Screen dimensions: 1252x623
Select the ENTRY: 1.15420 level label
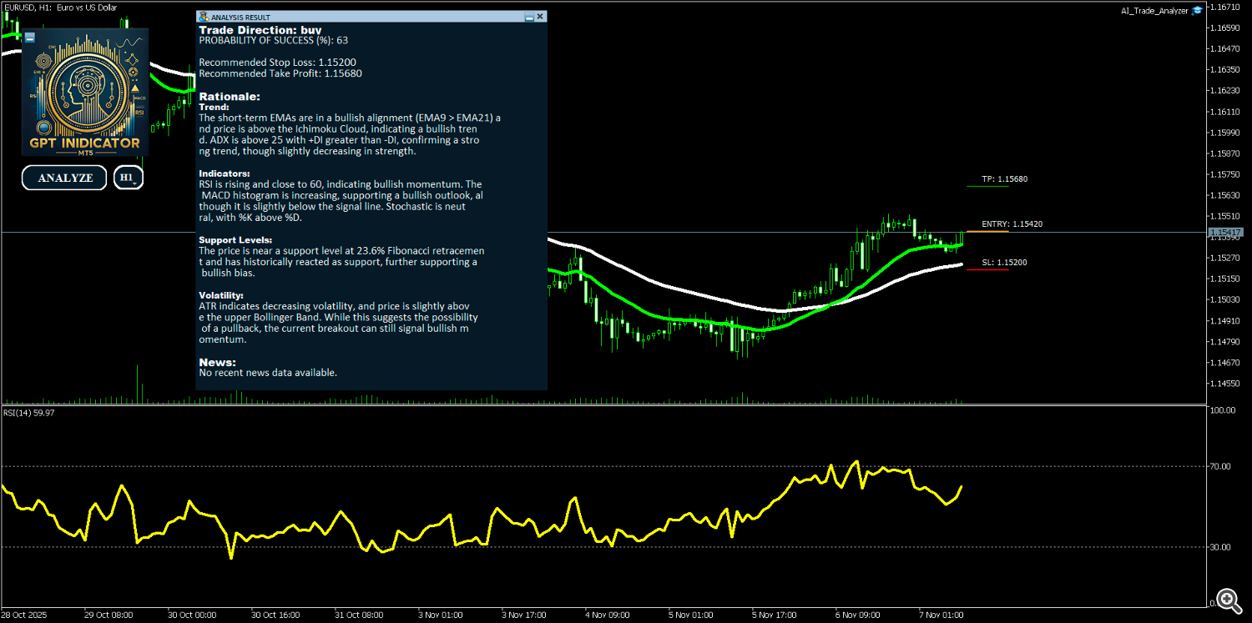[1012, 224]
